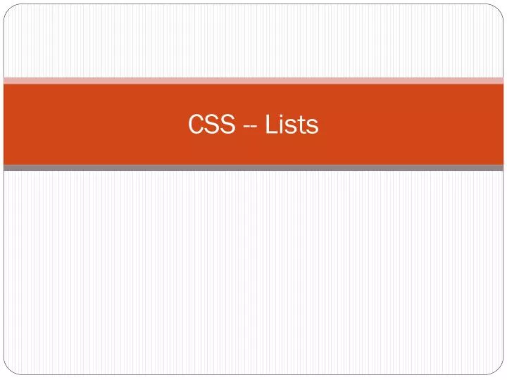Viewport: 507px width, 380px height.
Task: Click the gray stripe below the orange banner
Action: (254, 168)
